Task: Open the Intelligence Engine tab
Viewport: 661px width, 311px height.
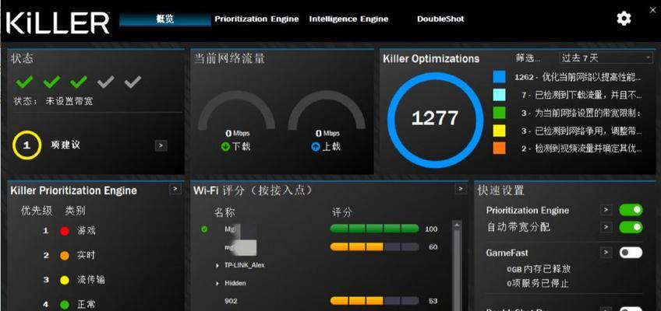Action: click(x=348, y=19)
